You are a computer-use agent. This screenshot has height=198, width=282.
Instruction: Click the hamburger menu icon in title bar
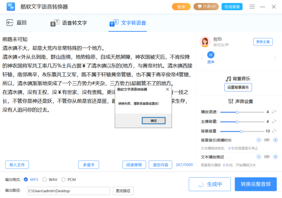252,7
